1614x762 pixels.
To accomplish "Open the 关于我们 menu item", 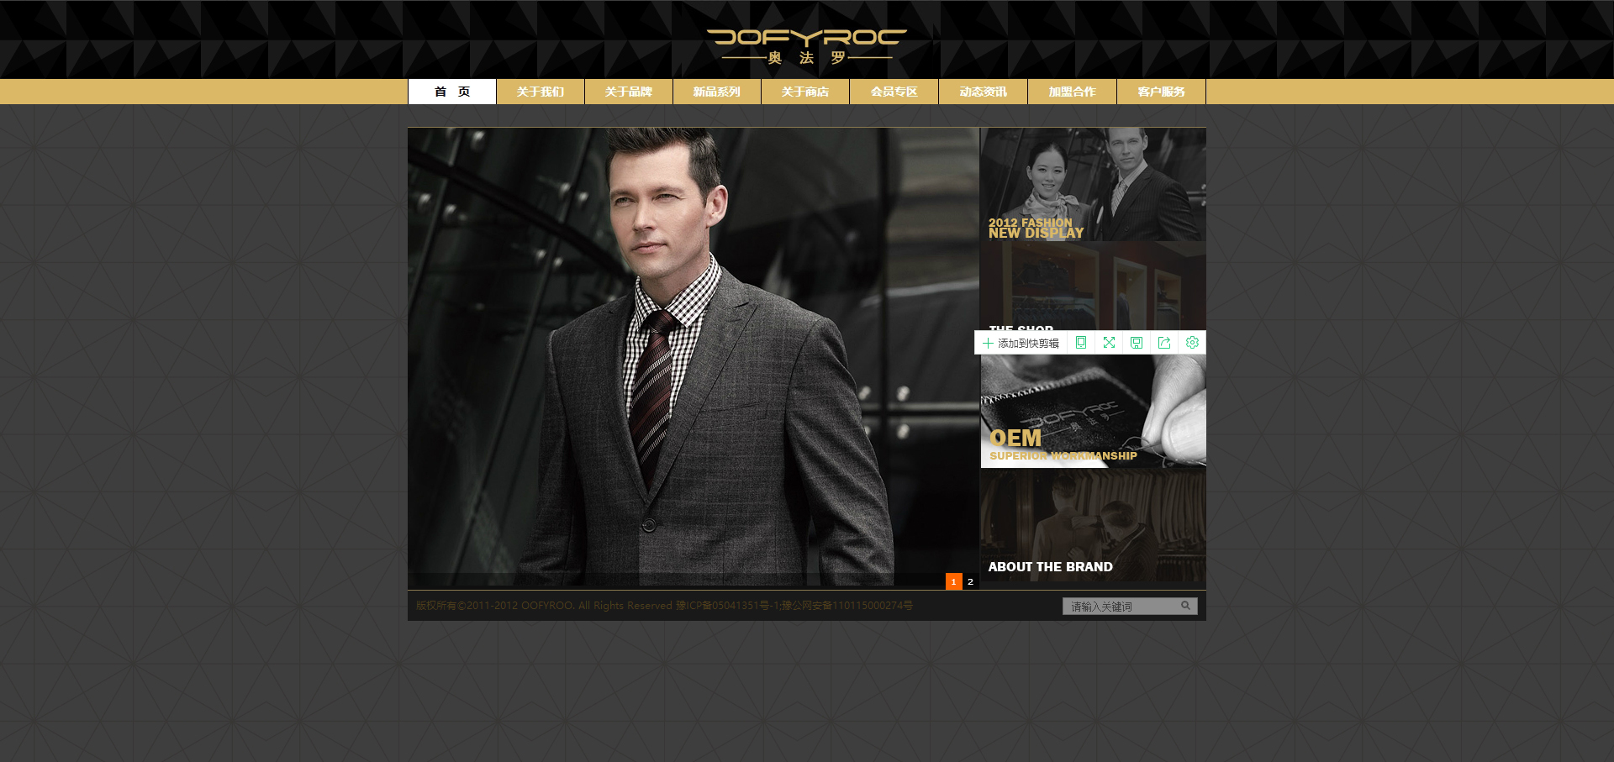I will [541, 92].
